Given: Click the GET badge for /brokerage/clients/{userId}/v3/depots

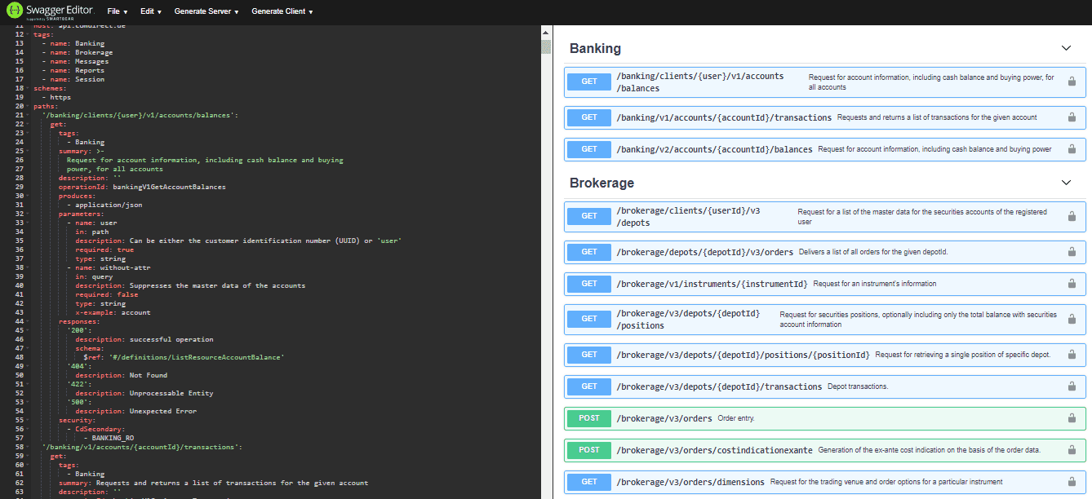Looking at the screenshot, I should pos(589,216).
